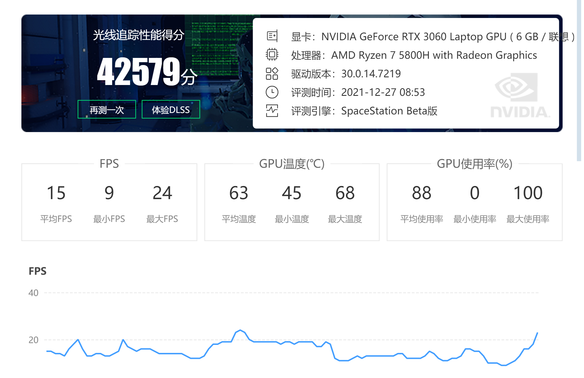584x378 pixels.
Task: Select the 42579 score number
Action: coord(139,71)
